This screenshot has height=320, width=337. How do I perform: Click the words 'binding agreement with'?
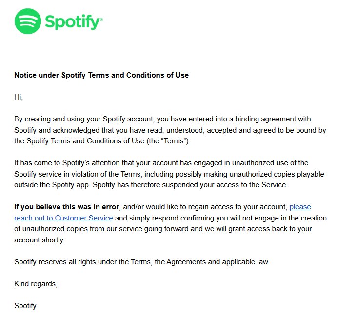(273, 119)
